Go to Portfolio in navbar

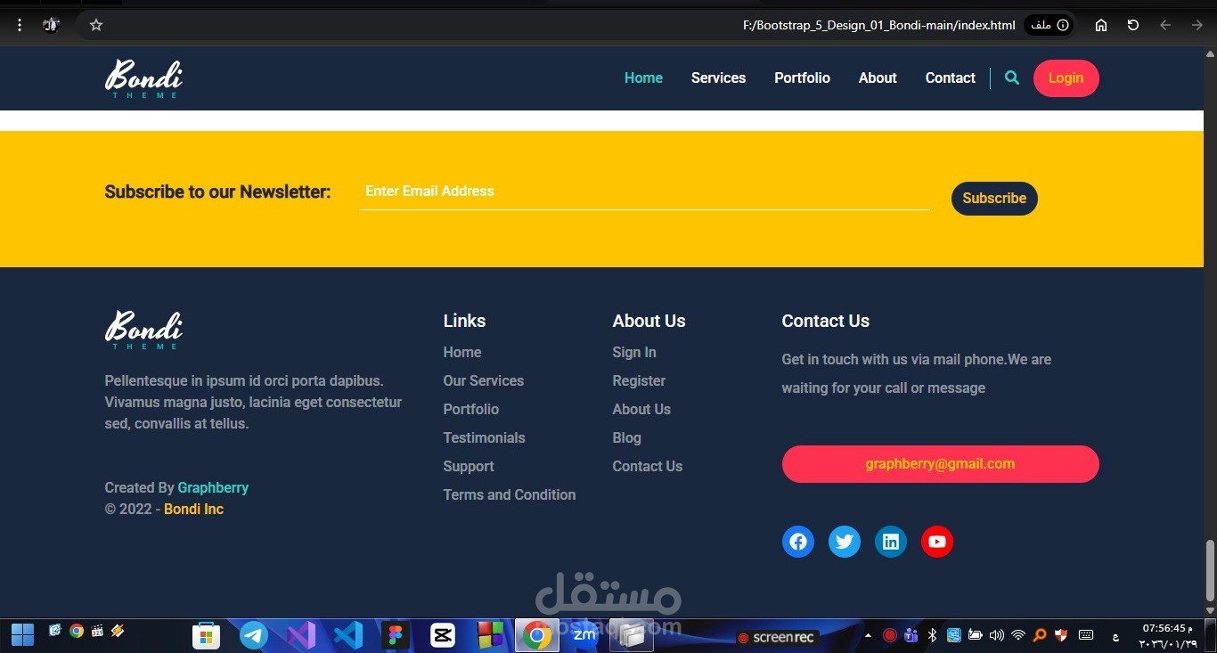coord(802,78)
